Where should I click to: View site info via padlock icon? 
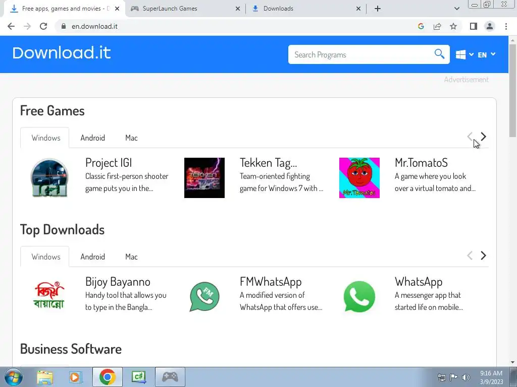[64, 26]
